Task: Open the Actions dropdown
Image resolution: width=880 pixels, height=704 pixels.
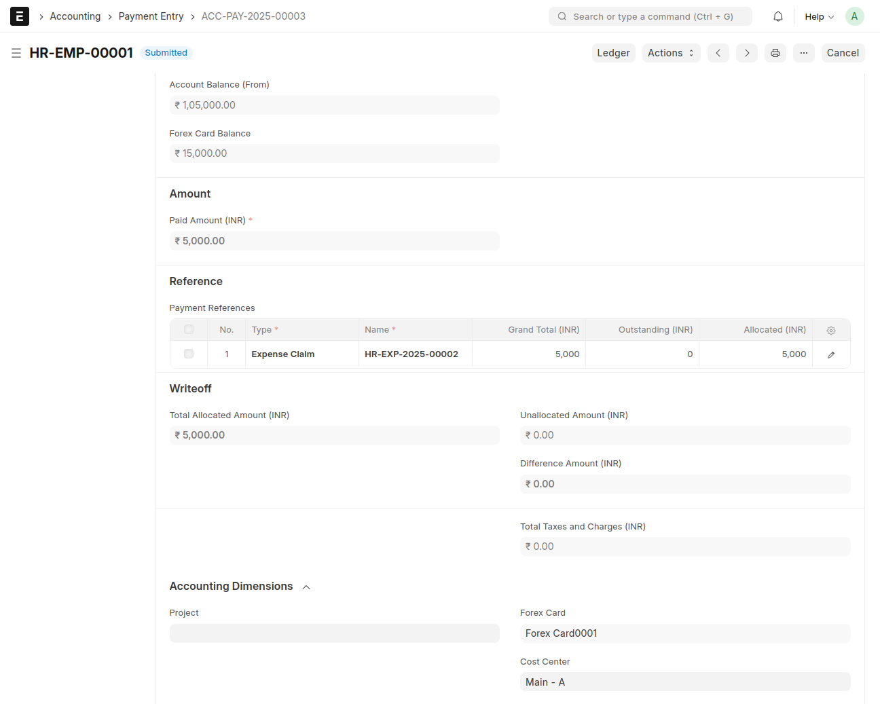Action: tap(671, 53)
